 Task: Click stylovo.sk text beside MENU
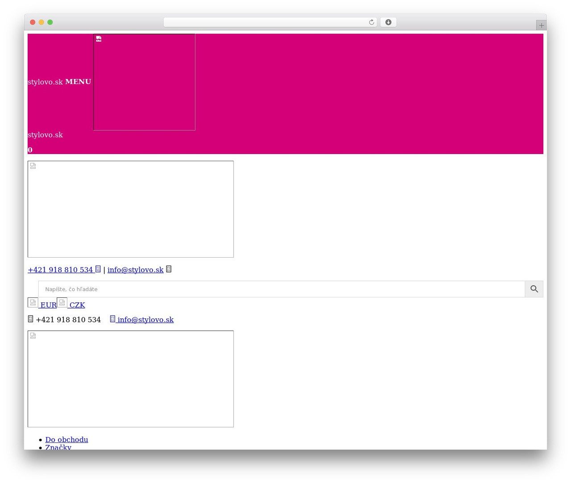(45, 82)
